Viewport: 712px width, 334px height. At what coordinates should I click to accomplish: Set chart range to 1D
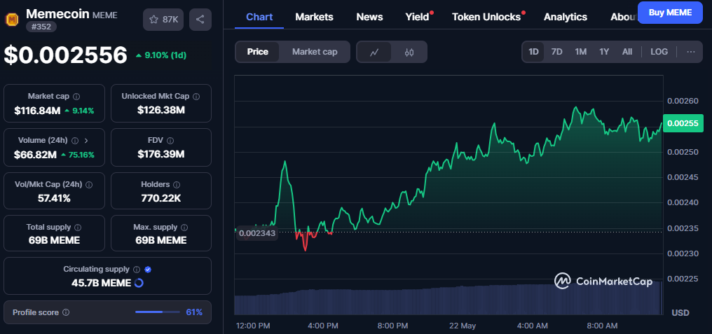point(533,52)
